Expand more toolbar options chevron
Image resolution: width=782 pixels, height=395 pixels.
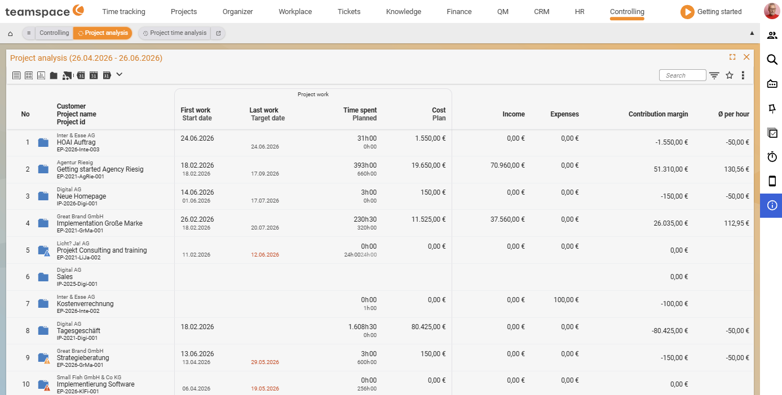[120, 74]
